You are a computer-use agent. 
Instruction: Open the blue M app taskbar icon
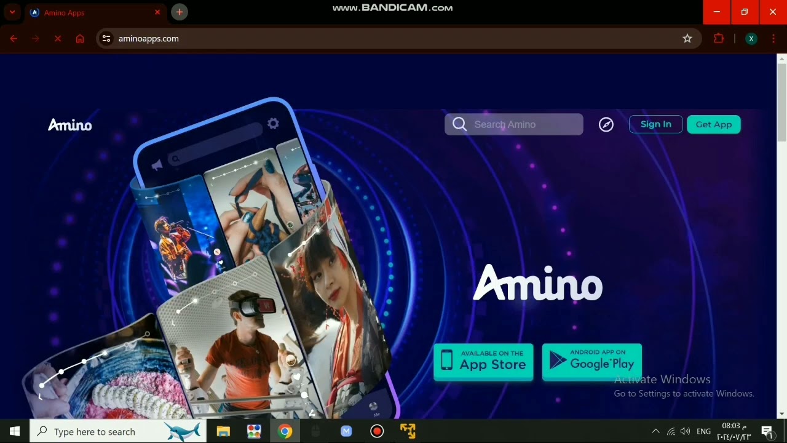click(346, 431)
